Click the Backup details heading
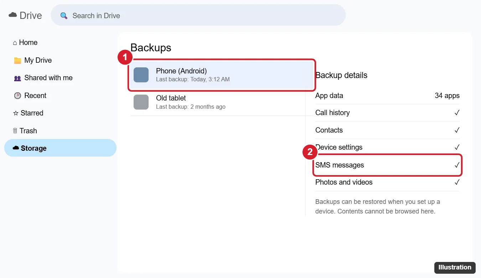 coord(341,75)
